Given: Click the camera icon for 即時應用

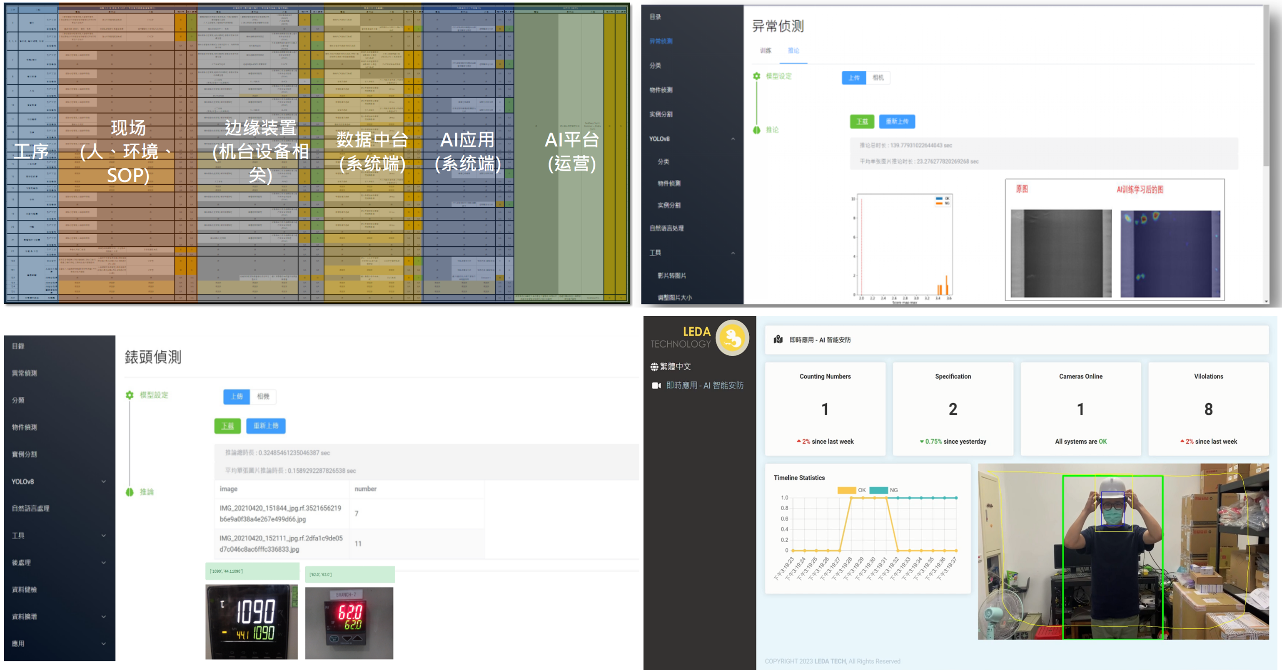Looking at the screenshot, I should (x=656, y=385).
